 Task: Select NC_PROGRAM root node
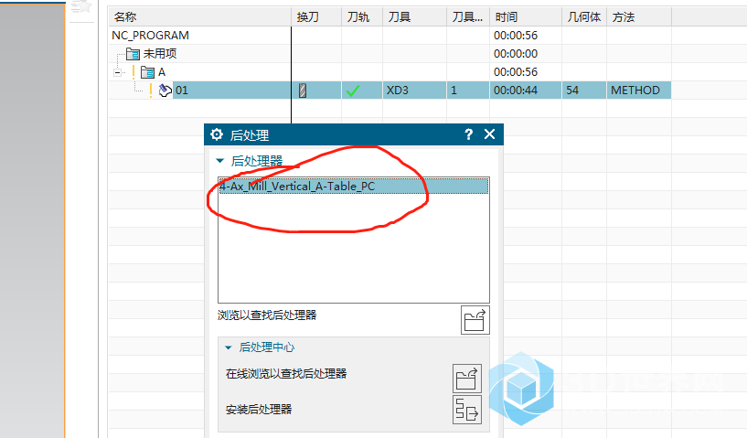coord(150,36)
